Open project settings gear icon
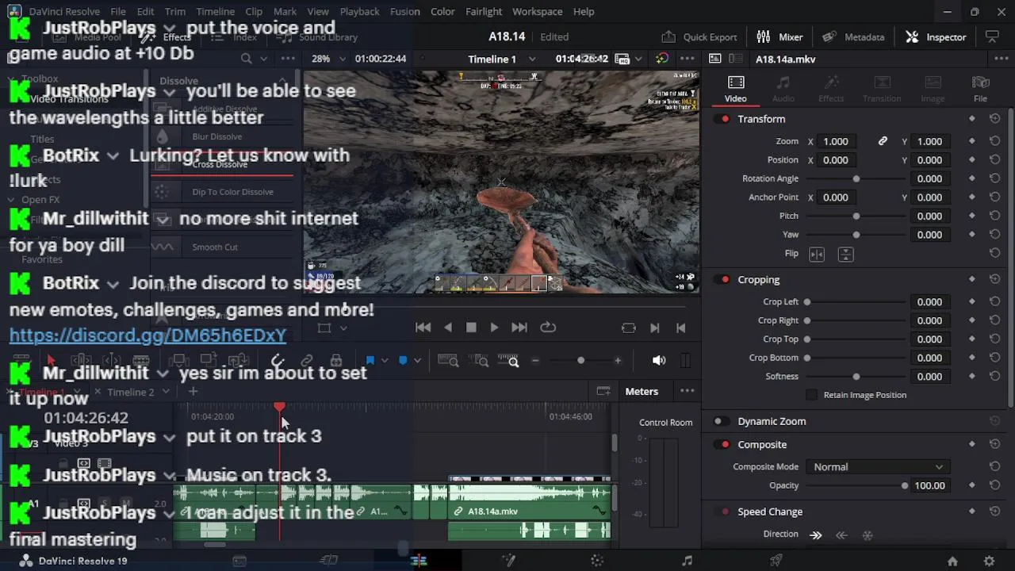Image resolution: width=1015 pixels, height=571 pixels. point(989,561)
